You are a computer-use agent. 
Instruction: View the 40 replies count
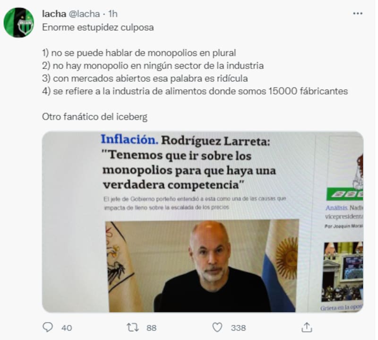click(67, 328)
